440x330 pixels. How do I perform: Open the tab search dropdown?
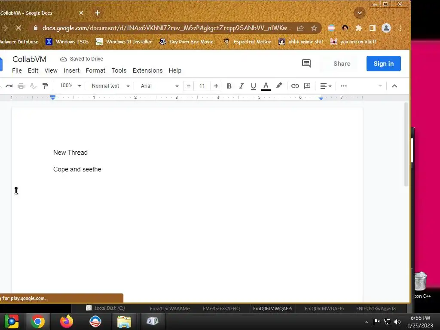pos(360,13)
